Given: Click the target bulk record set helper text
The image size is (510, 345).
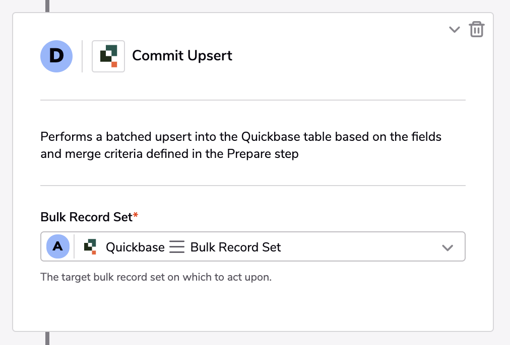Looking at the screenshot, I should [156, 277].
